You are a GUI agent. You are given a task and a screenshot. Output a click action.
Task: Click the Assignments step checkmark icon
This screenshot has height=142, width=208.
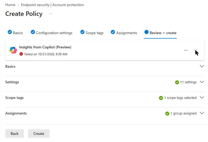point(113,32)
